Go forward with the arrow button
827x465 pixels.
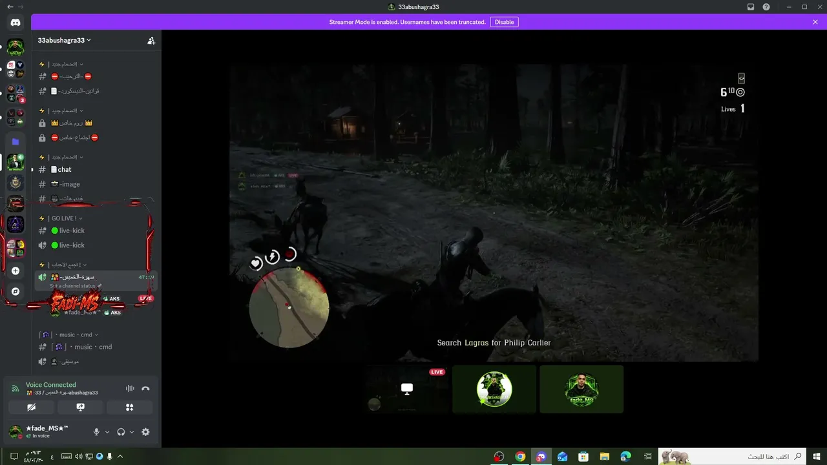(21, 6)
